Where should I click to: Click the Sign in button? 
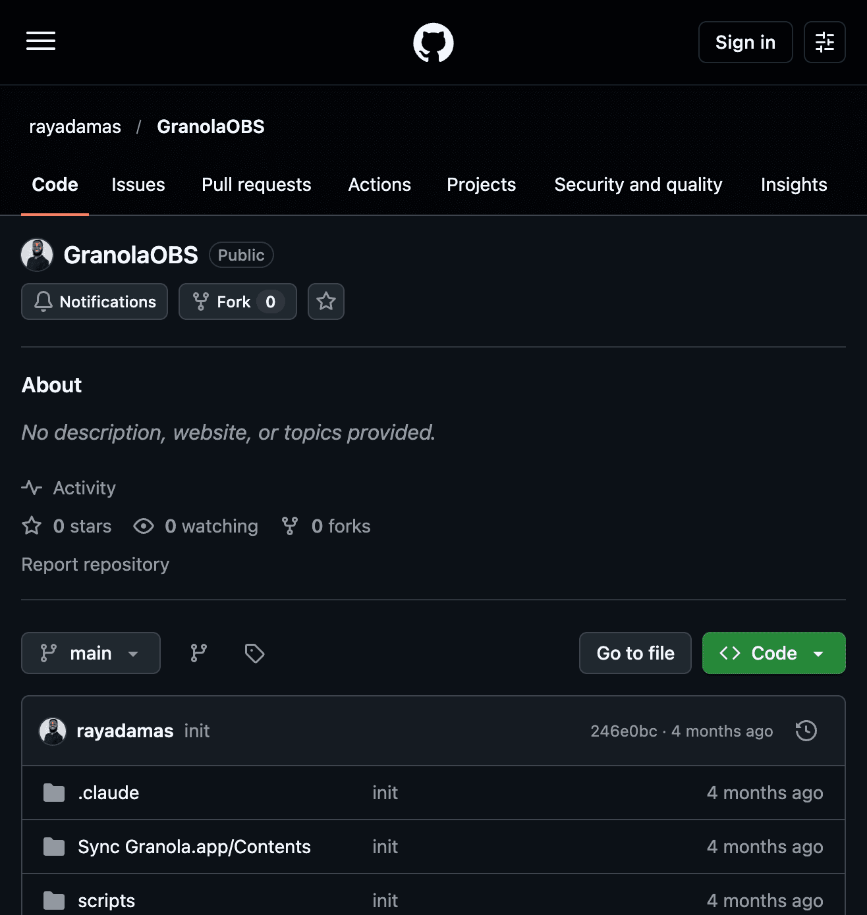coord(746,42)
